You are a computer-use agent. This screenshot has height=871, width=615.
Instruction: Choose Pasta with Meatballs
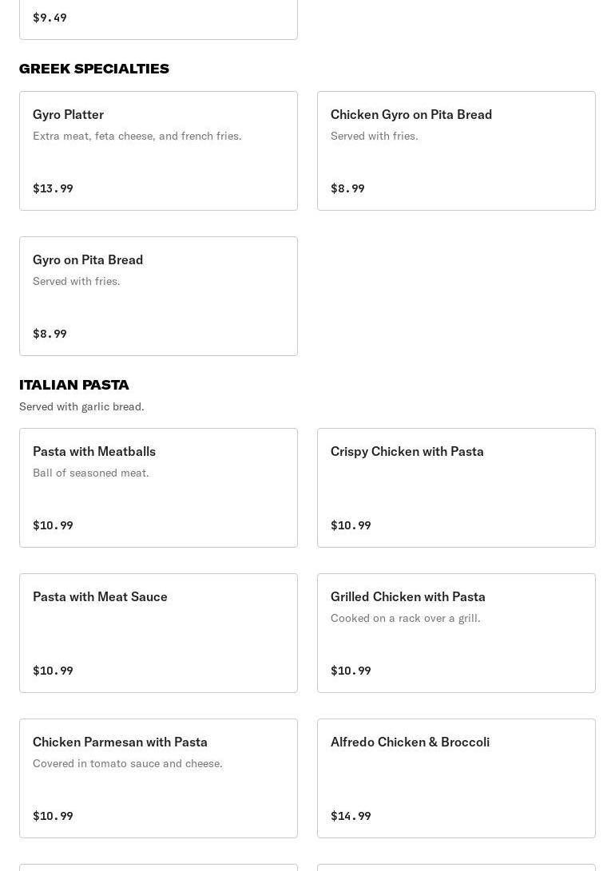click(x=158, y=488)
